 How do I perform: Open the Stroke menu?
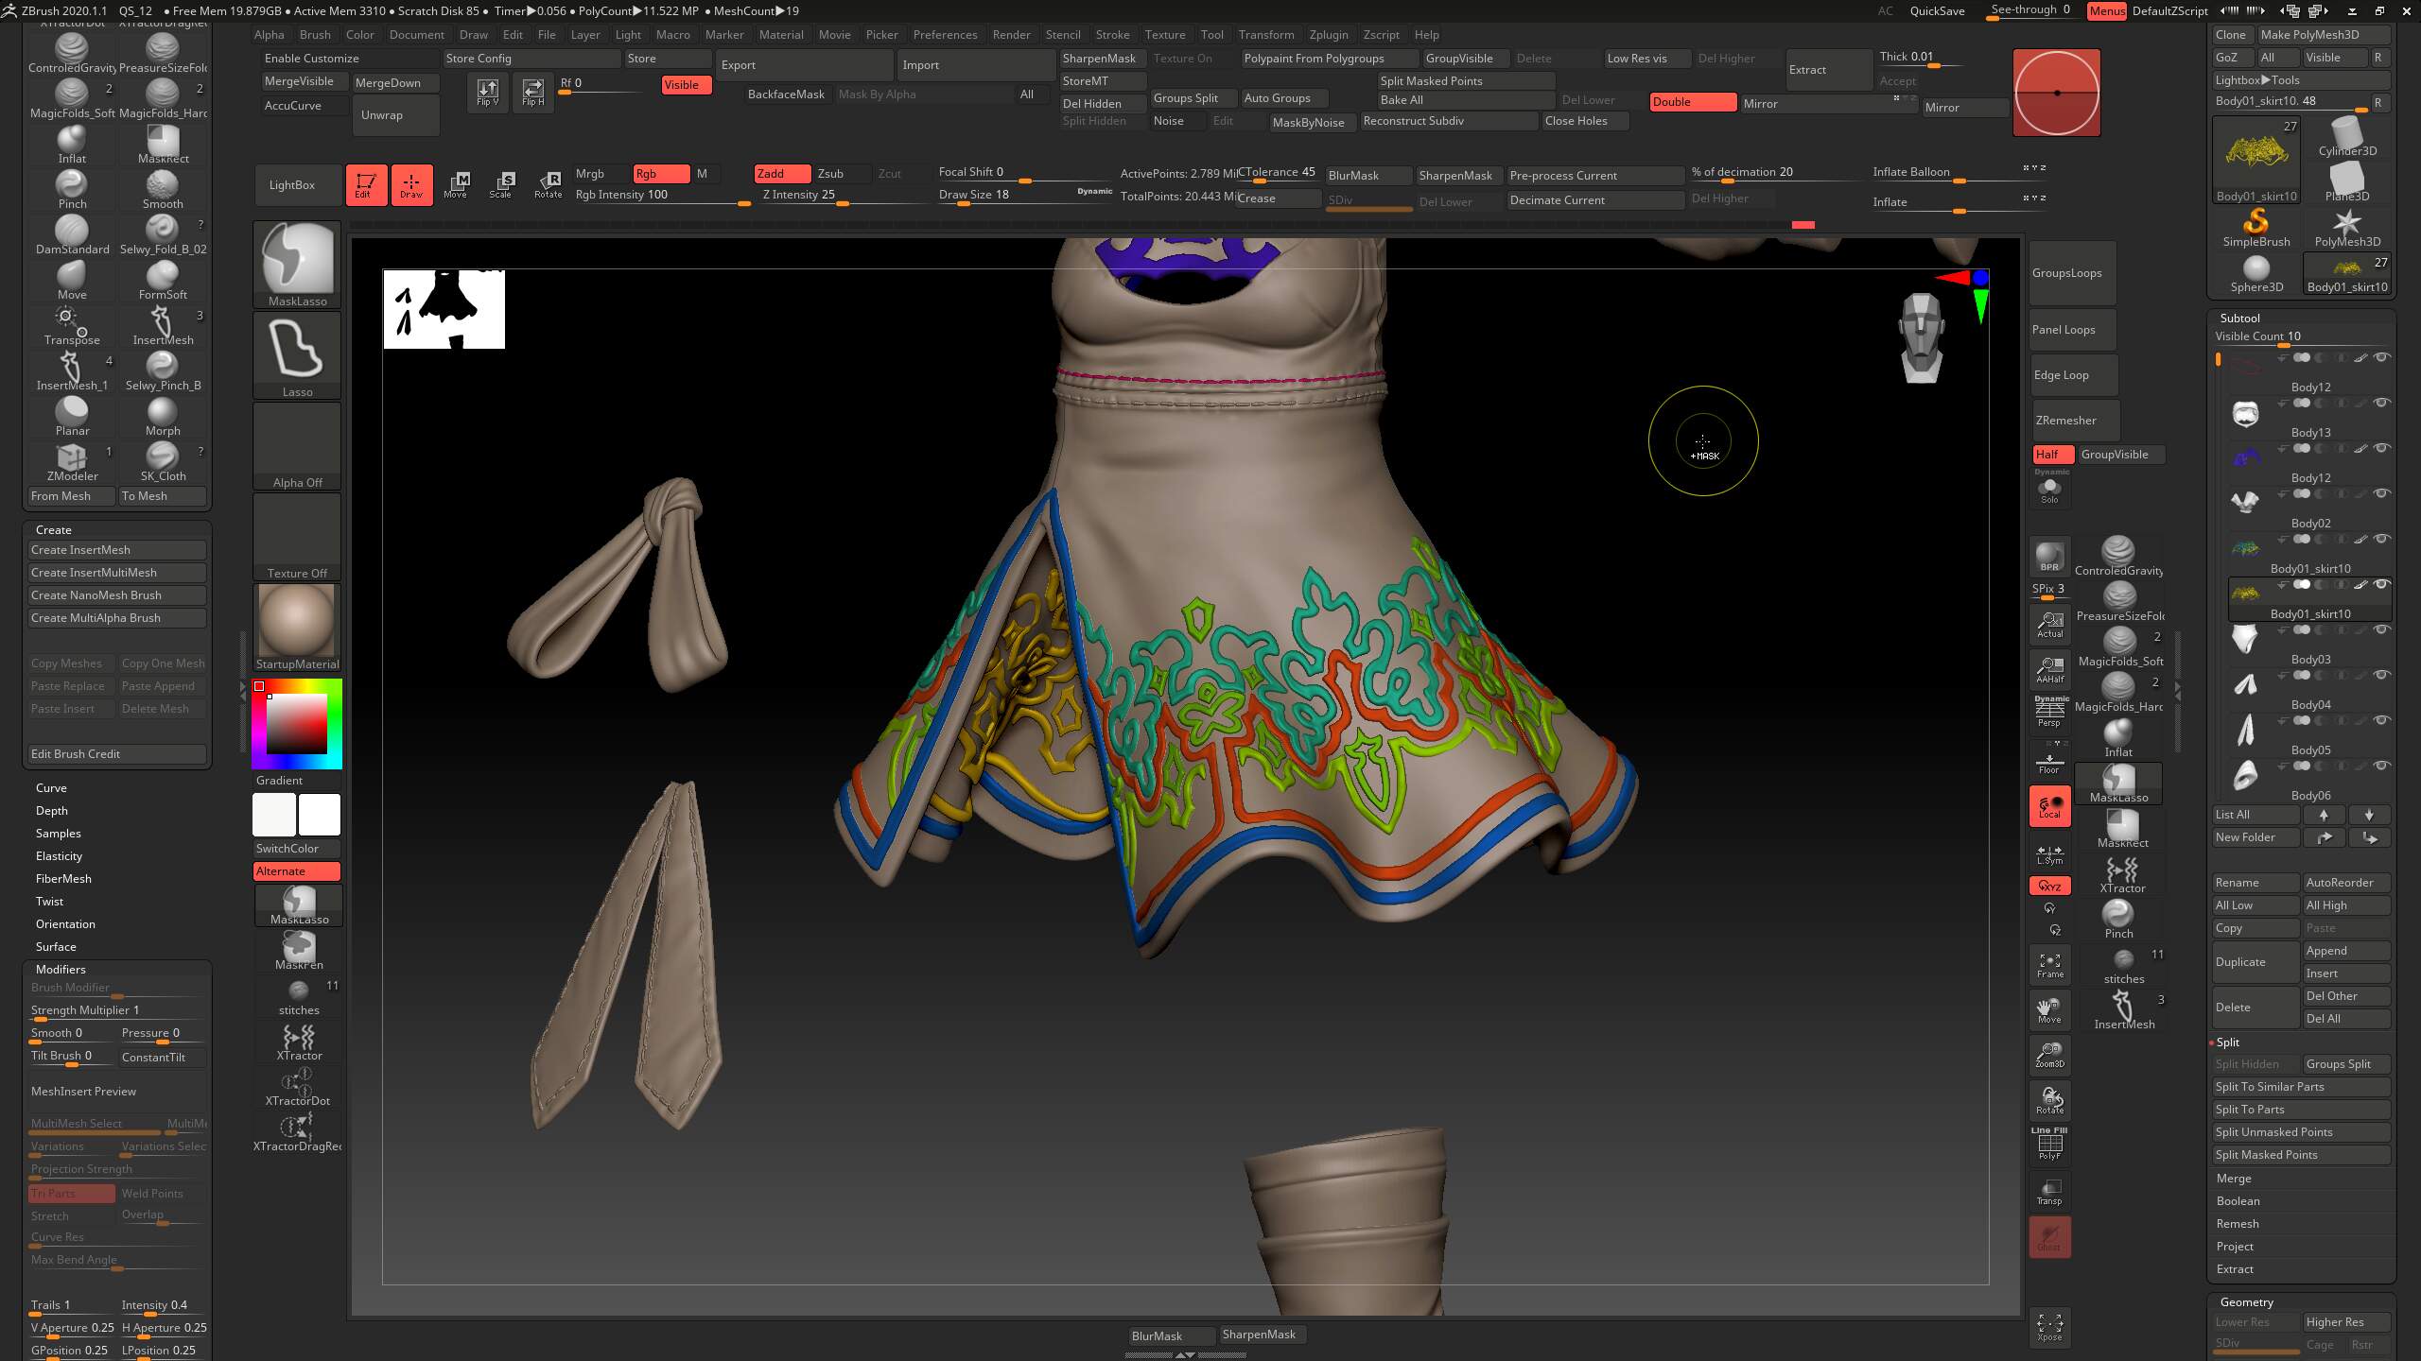[x=1112, y=35]
